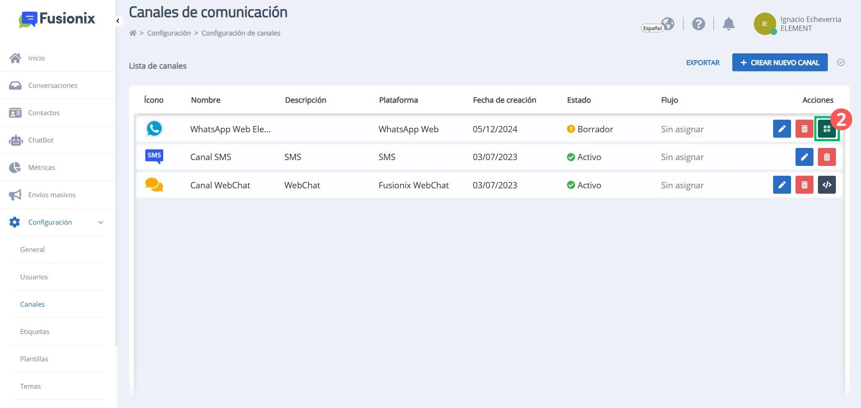Edit the Canal WebChat channel
The width and height of the screenshot is (861, 408).
click(x=782, y=185)
